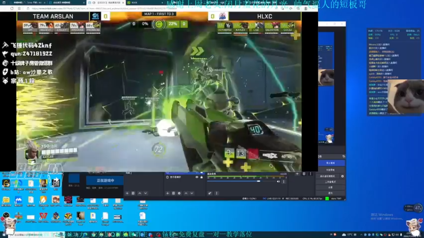
Task: Open virtual camera settings gear icon
Action: coord(342,176)
